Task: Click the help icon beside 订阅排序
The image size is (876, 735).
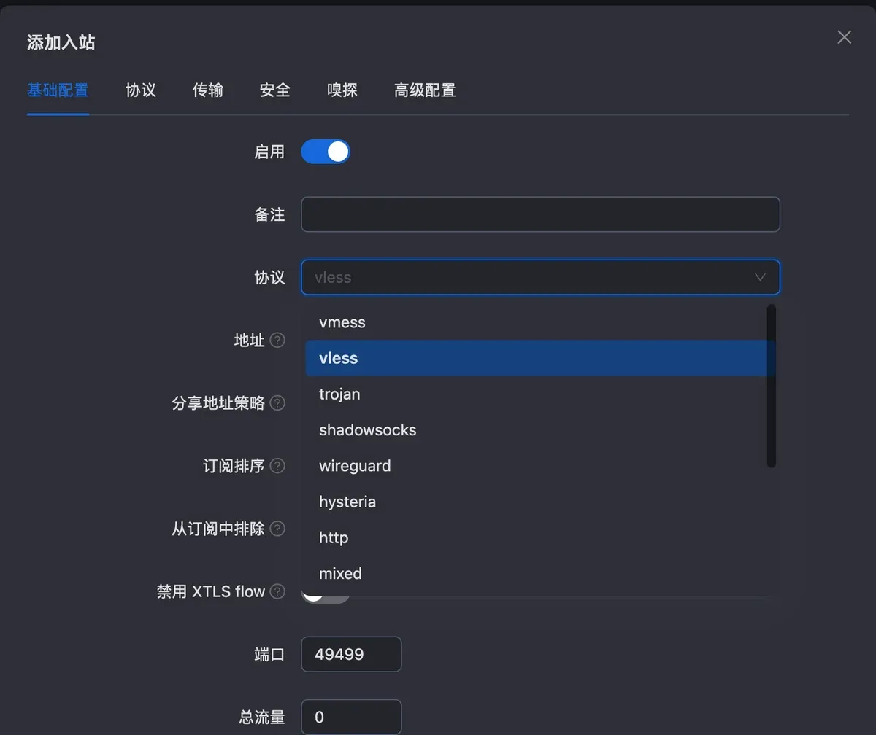Action: pyautogui.click(x=277, y=465)
